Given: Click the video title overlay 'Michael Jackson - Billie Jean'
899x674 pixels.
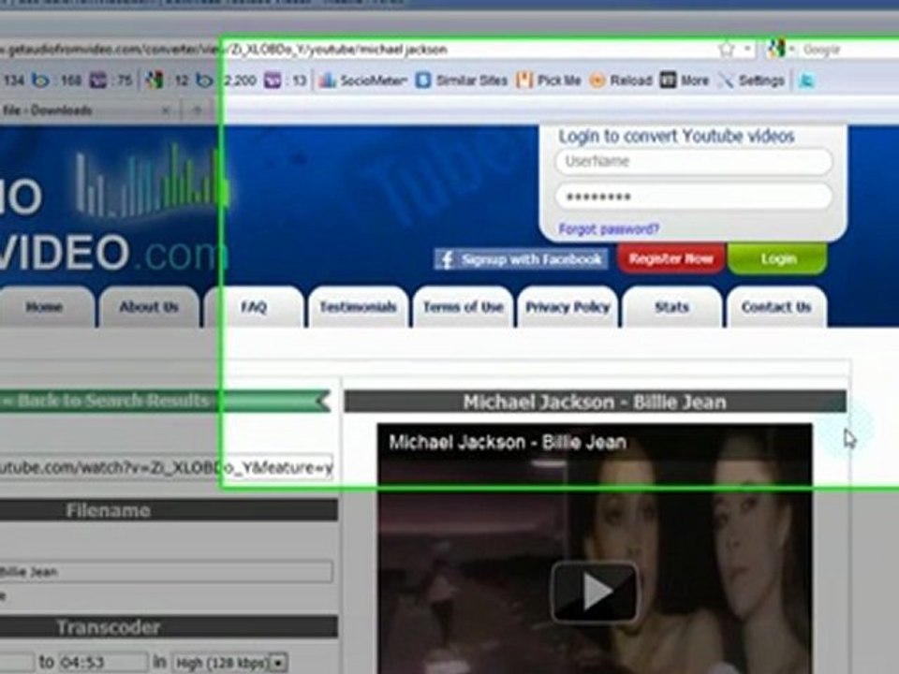Looking at the screenshot, I should point(508,442).
